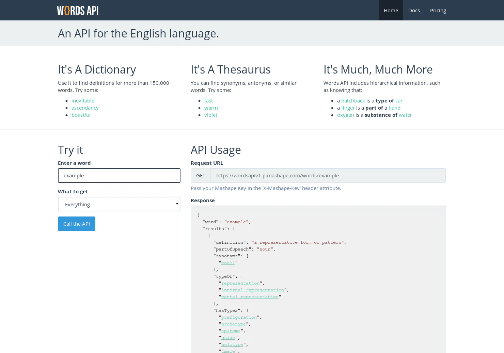Try the word 'boastful'
The width and height of the screenshot is (504, 353).
click(81, 115)
